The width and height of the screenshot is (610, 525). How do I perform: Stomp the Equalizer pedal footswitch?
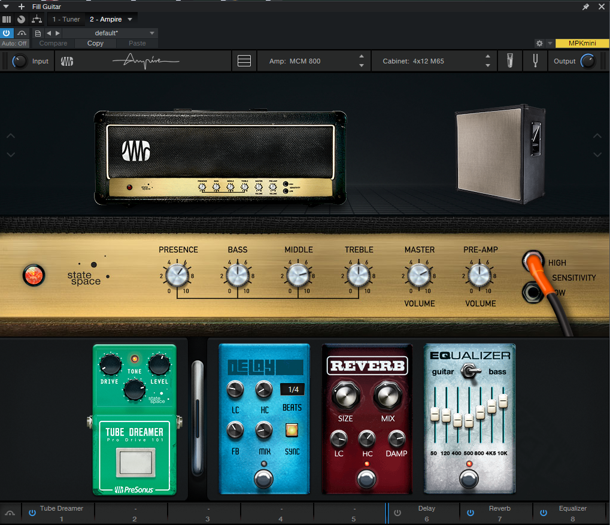click(469, 479)
